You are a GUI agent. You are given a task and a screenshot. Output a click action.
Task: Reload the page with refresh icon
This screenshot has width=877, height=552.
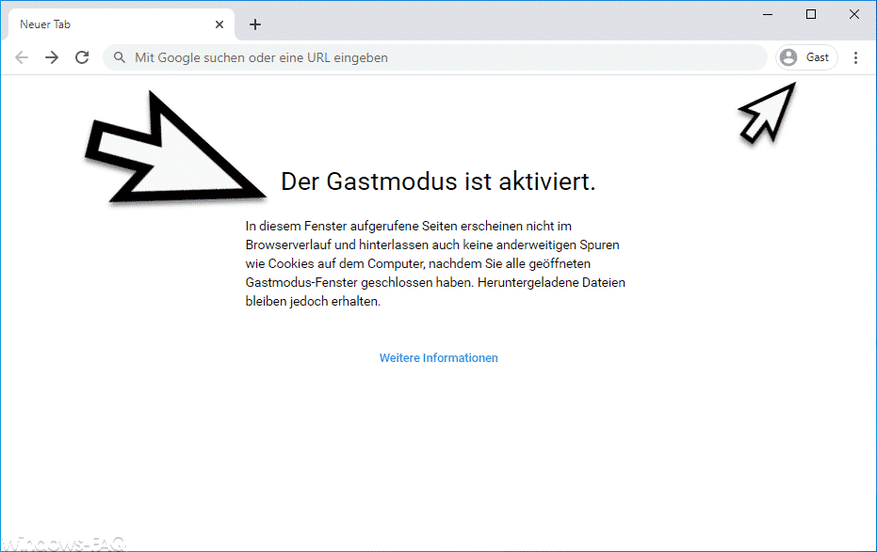82,57
